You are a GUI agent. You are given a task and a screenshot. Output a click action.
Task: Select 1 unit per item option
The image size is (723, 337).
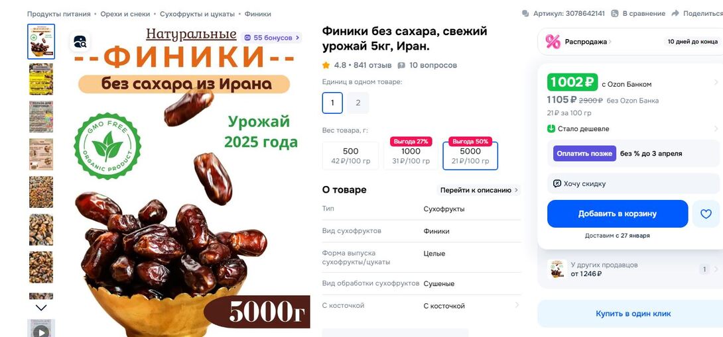coord(332,103)
